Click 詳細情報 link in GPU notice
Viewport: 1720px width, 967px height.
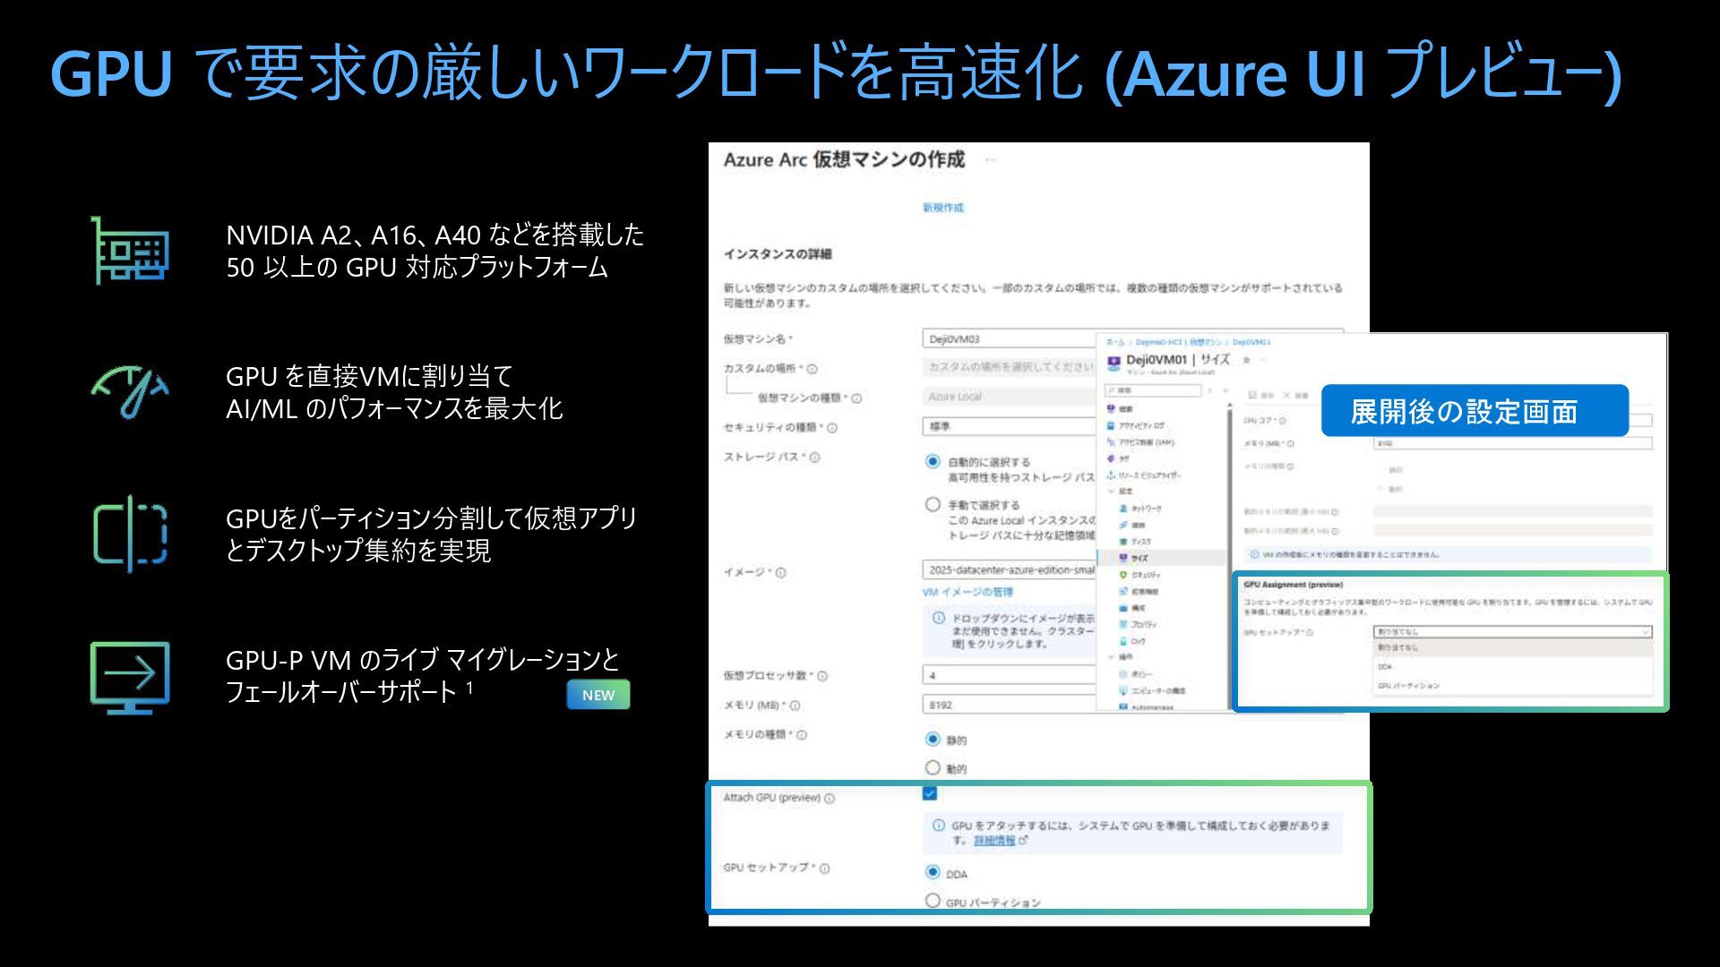(x=994, y=841)
